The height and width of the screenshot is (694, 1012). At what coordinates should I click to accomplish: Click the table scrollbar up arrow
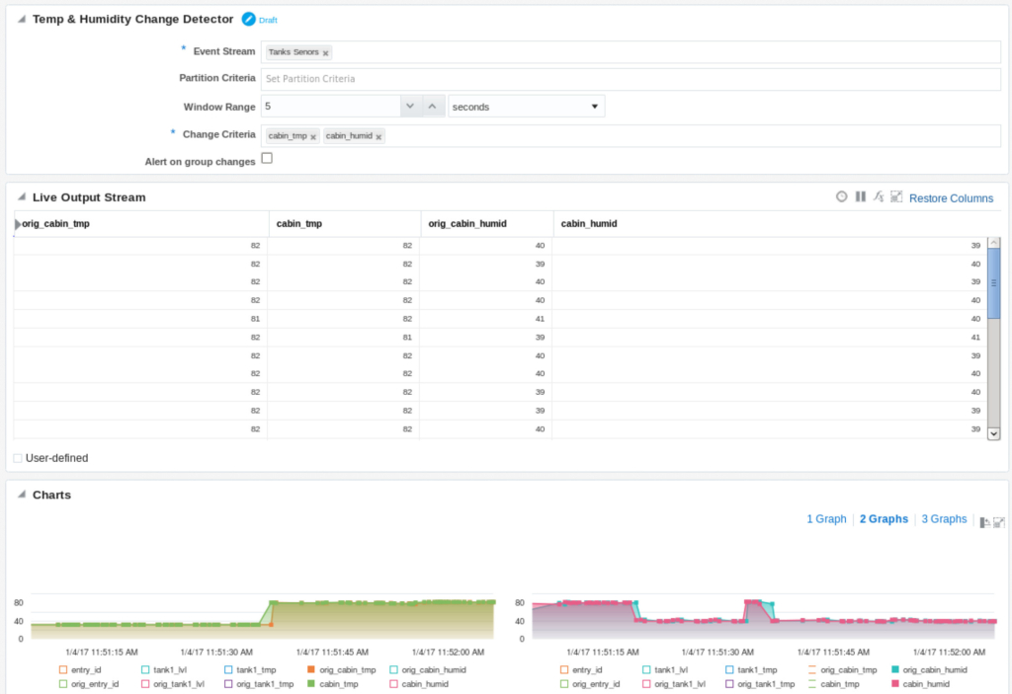[994, 243]
